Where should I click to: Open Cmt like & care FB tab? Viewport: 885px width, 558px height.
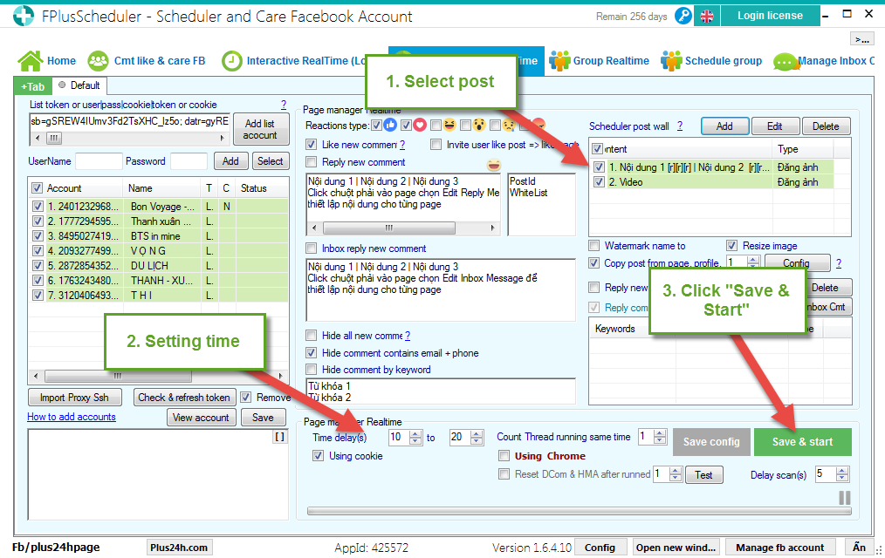click(x=147, y=61)
